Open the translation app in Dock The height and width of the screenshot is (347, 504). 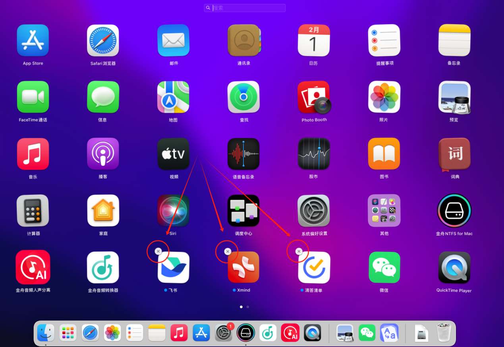[x=389, y=333]
